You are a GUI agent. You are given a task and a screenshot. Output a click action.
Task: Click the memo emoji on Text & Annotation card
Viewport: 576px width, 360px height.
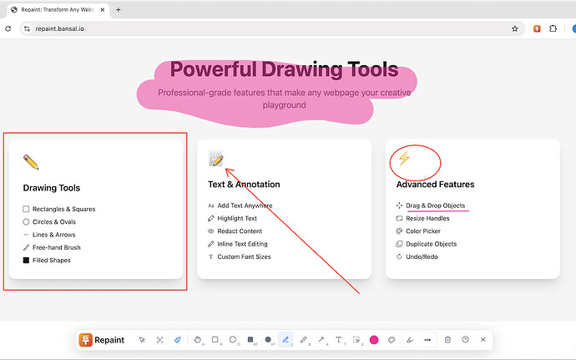[215, 158]
